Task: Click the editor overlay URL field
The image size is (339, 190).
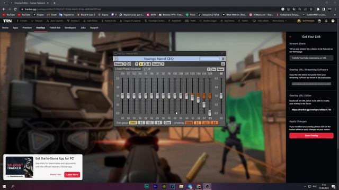Action: pyautogui.click(x=311, y=110)
